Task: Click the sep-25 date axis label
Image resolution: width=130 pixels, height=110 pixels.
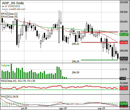Action: 101,108
